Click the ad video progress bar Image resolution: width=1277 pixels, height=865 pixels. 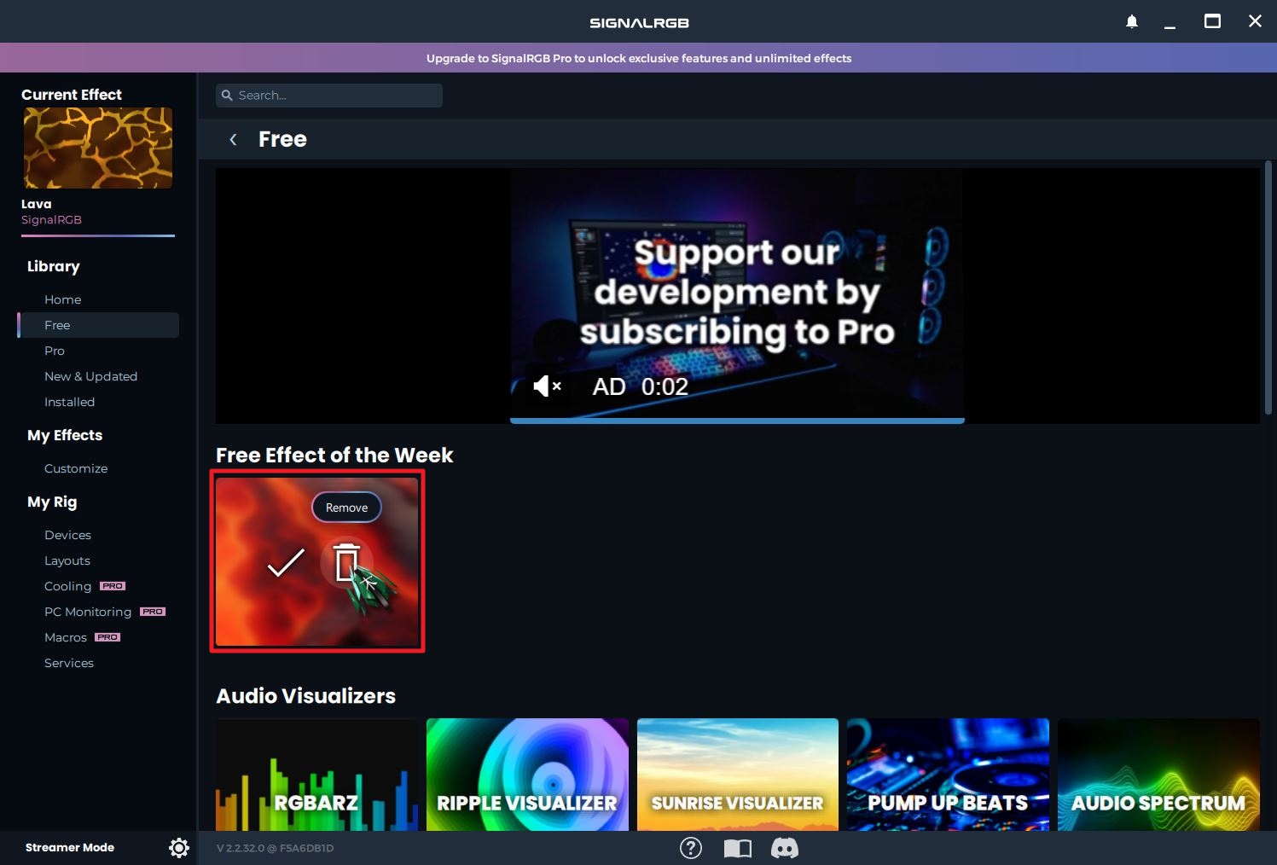[737, 421]
